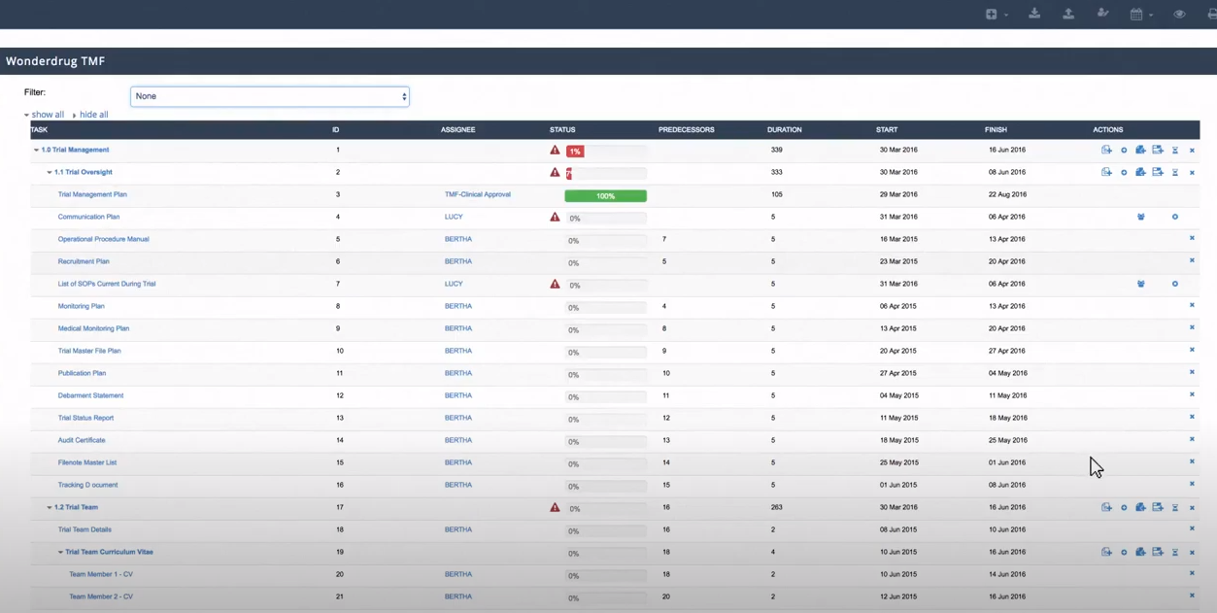Open the add-item dropdown caret in toolbar
1217x613 pixels.
[1006, 14]
